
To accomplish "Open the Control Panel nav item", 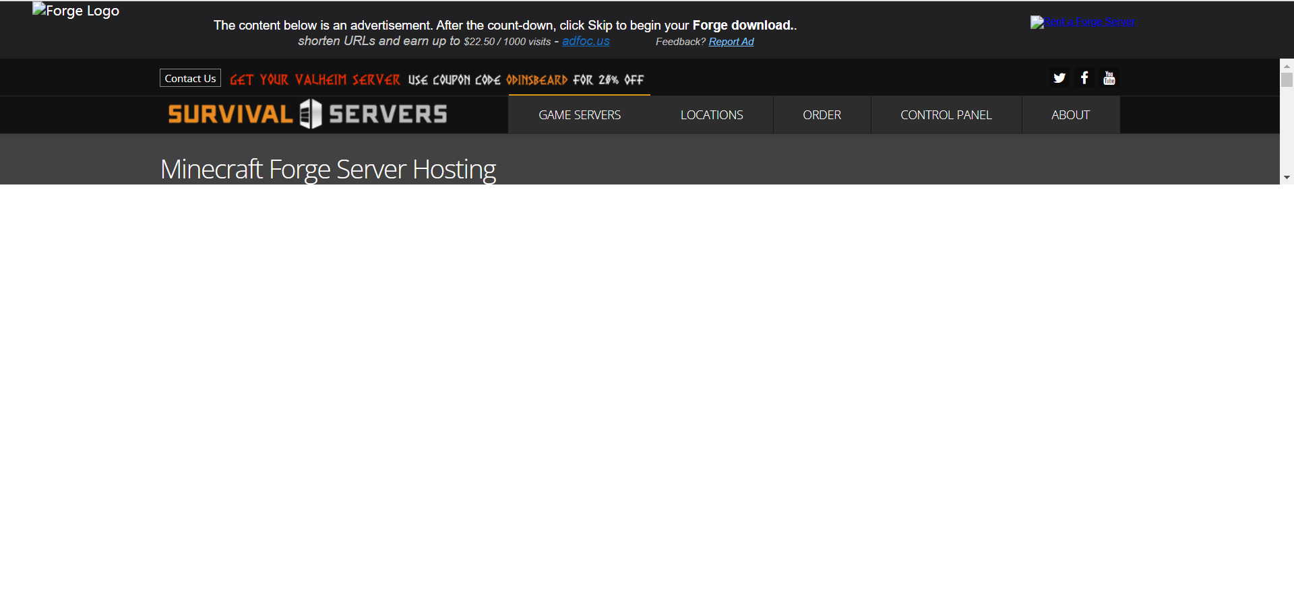I will (946, 115).
